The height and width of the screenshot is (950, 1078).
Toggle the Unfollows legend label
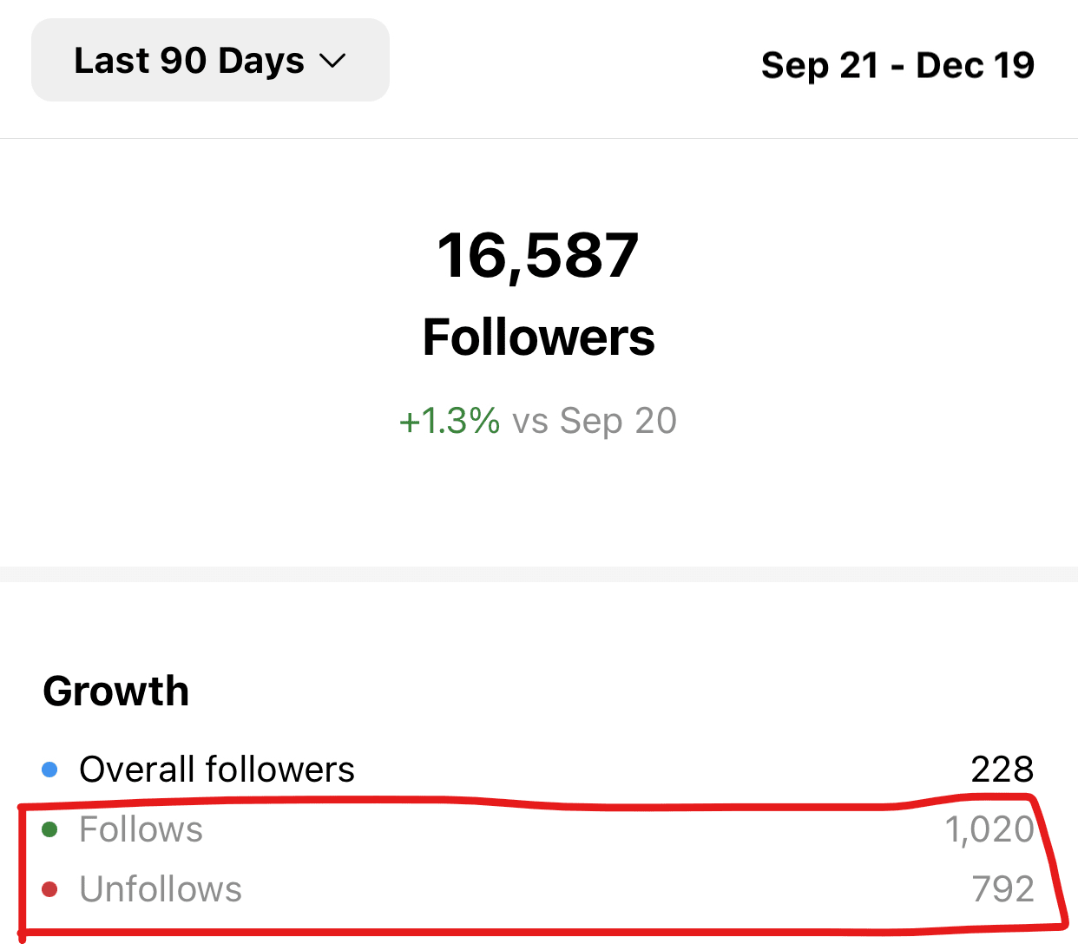(161, 889)
